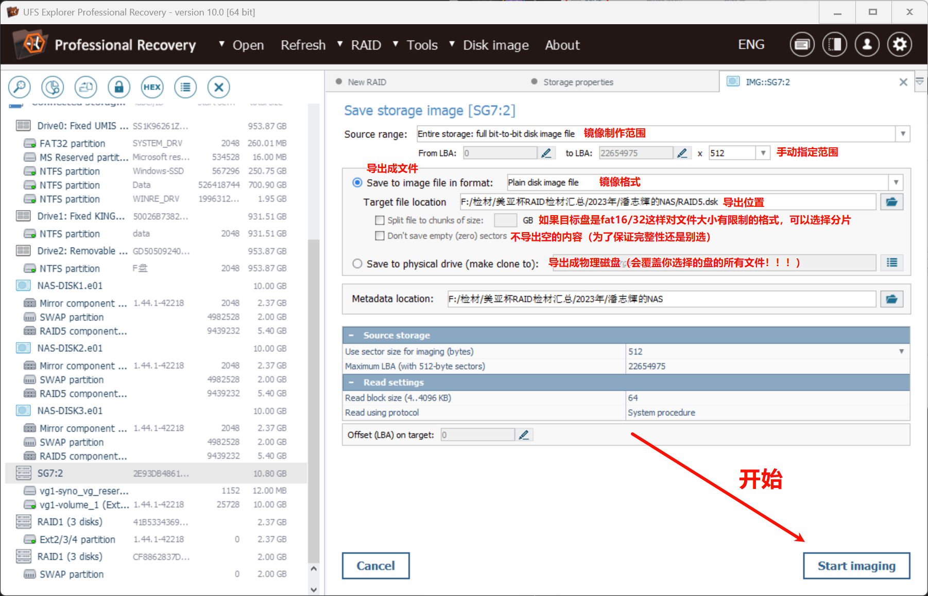The height and width of the screenshot is (596, 928).
Task: Expand the Source range dropdown
Action: [902, 134]
